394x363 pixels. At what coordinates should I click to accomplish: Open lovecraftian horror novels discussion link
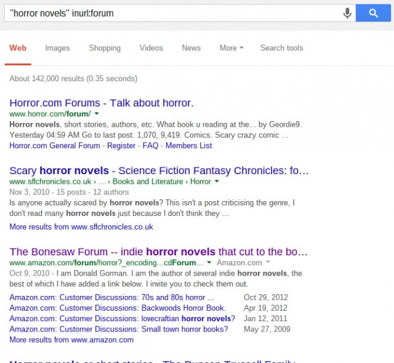coord(122,319)
